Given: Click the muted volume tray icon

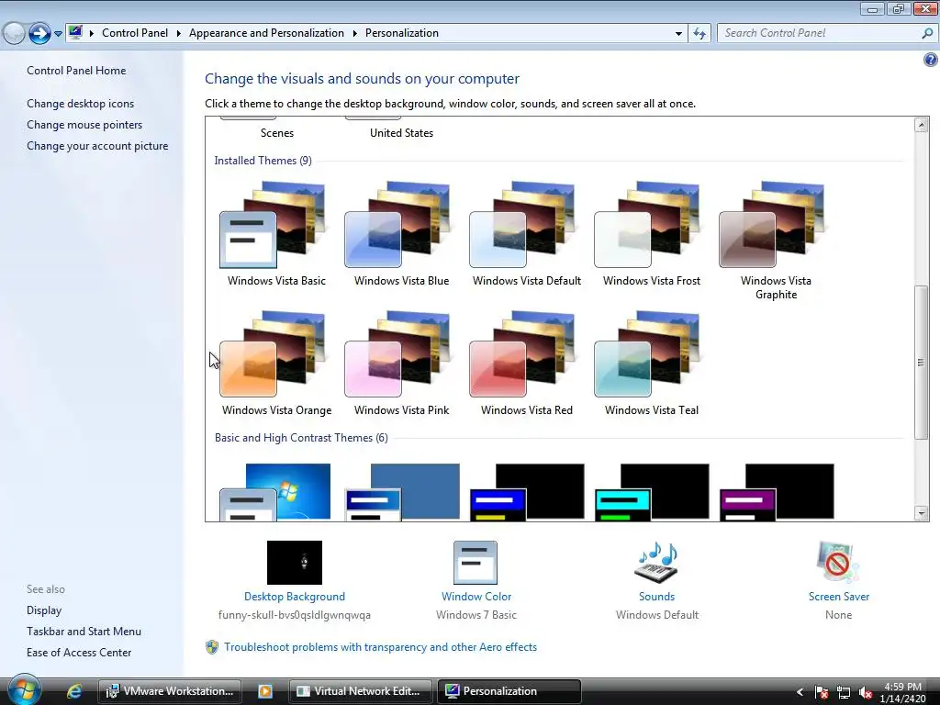Looking at the screenshot, I should pos(865,692).
